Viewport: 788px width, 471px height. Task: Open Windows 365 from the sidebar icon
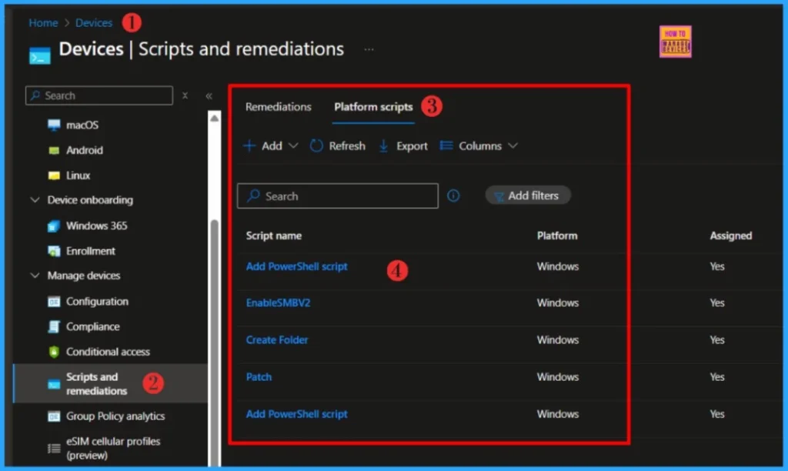point(53,225)
